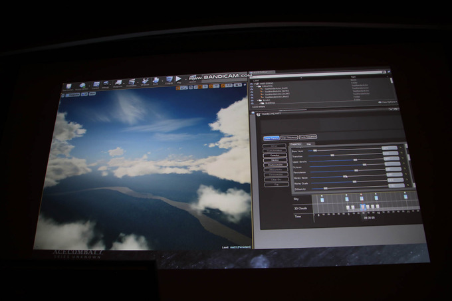Hide the ma03 (Editor) world row
This screenshot has width=452, height=301.
[x=252, y=84]
